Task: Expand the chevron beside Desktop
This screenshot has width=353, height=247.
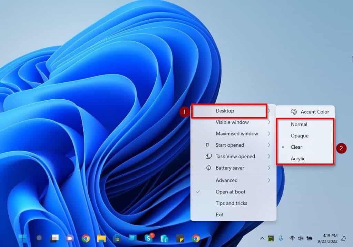Action: [269, 111]
